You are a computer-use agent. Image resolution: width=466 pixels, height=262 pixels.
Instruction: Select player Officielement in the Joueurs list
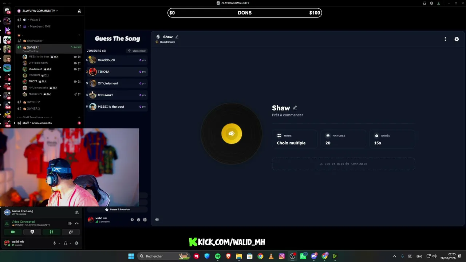[x=117, y=83]
